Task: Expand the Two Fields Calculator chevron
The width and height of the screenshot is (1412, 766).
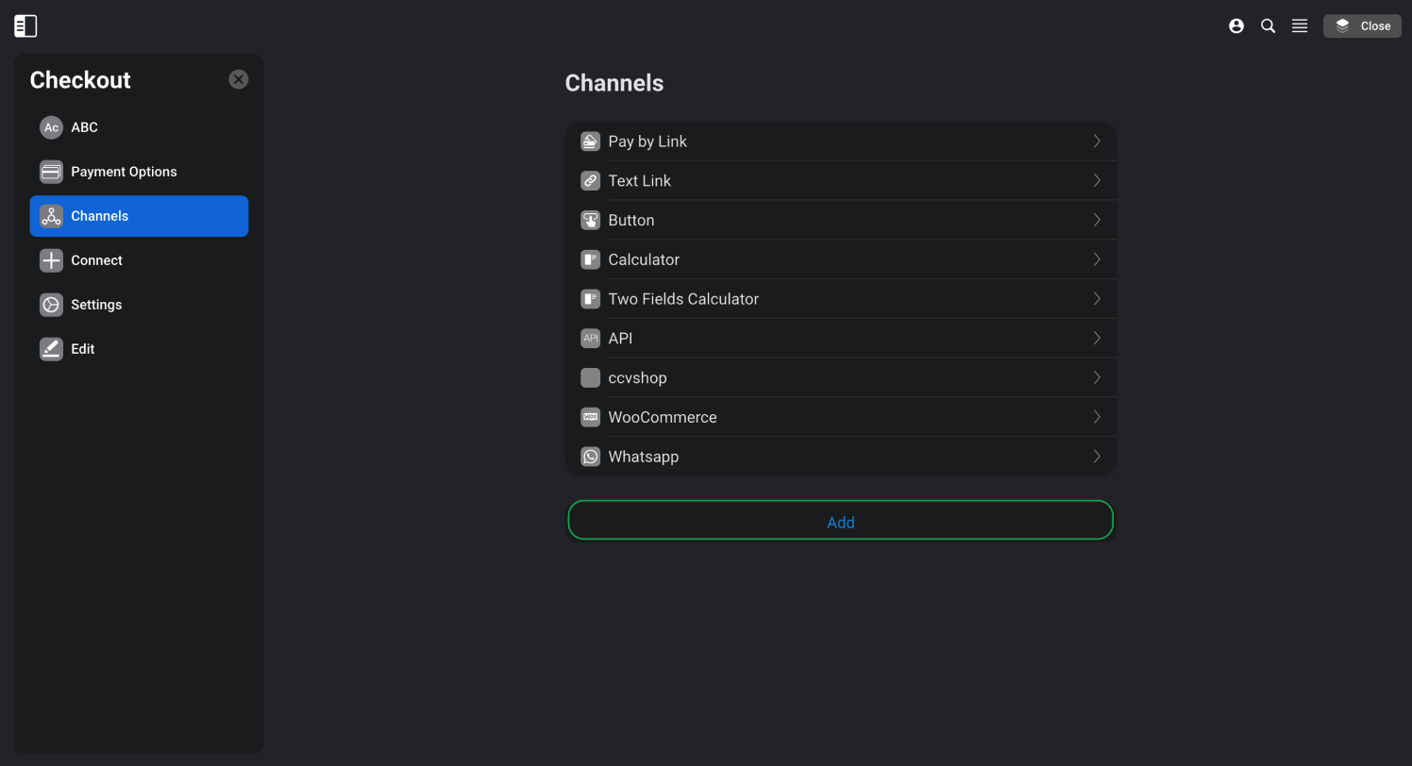Action: point(1097,299)
